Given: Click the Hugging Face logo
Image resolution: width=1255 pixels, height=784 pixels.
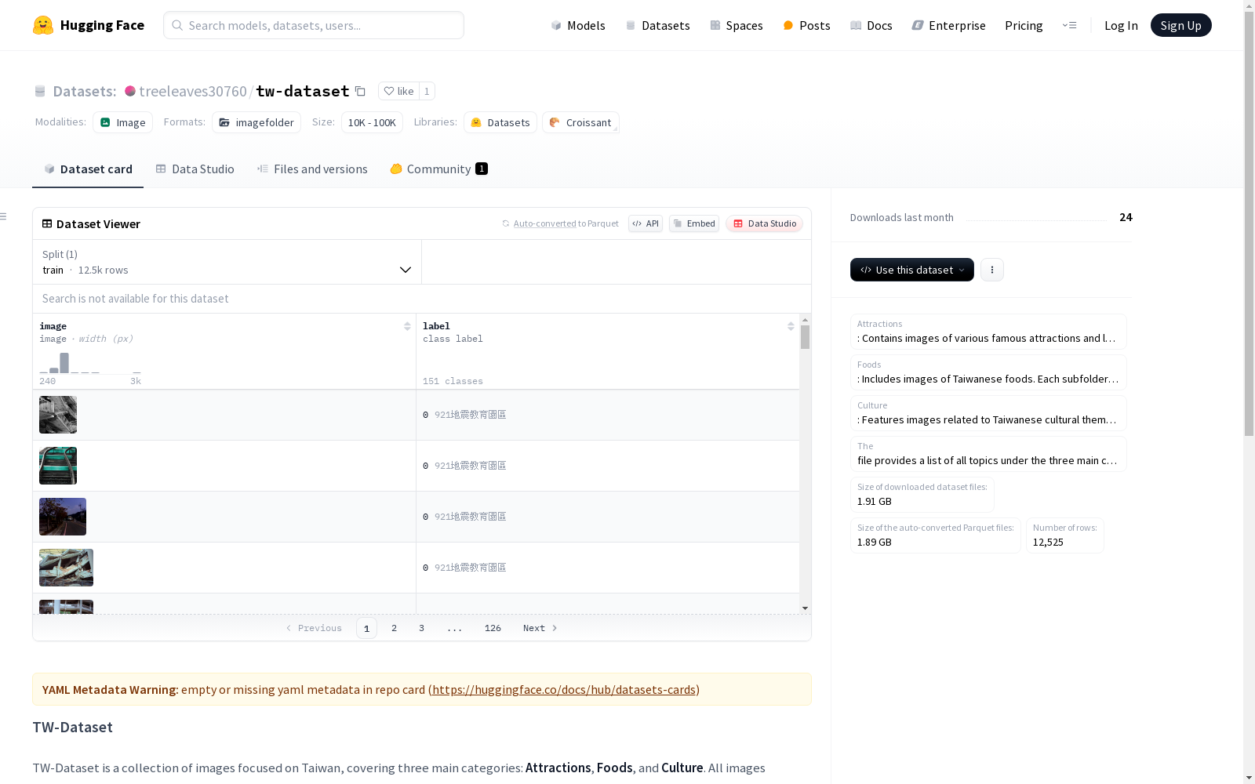Looking at the screenshot, I should 88,25.
